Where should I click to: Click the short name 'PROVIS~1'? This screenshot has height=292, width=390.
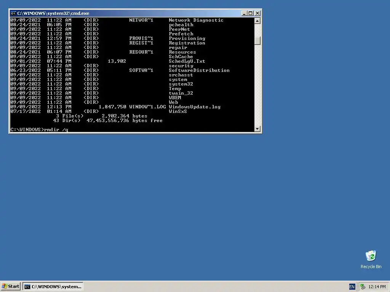coord(141,38)
